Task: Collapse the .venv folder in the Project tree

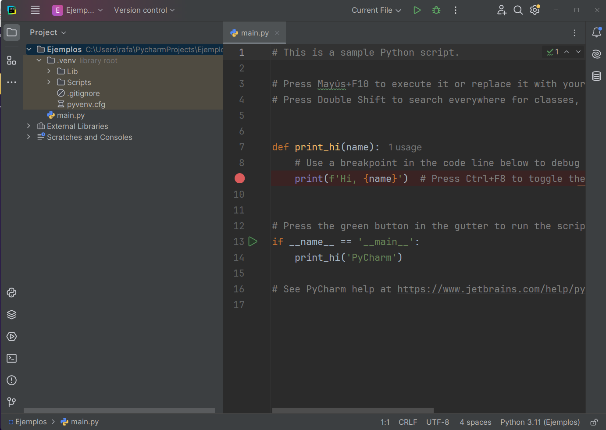Action: [x=39, y=60]
